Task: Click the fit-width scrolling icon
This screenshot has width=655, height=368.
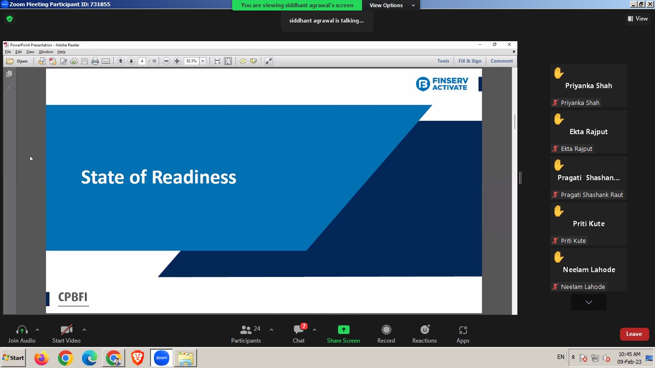Action: coord(217,61)
